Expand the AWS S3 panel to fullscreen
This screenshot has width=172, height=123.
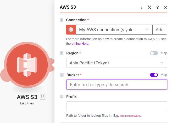[x=149, y=7]
